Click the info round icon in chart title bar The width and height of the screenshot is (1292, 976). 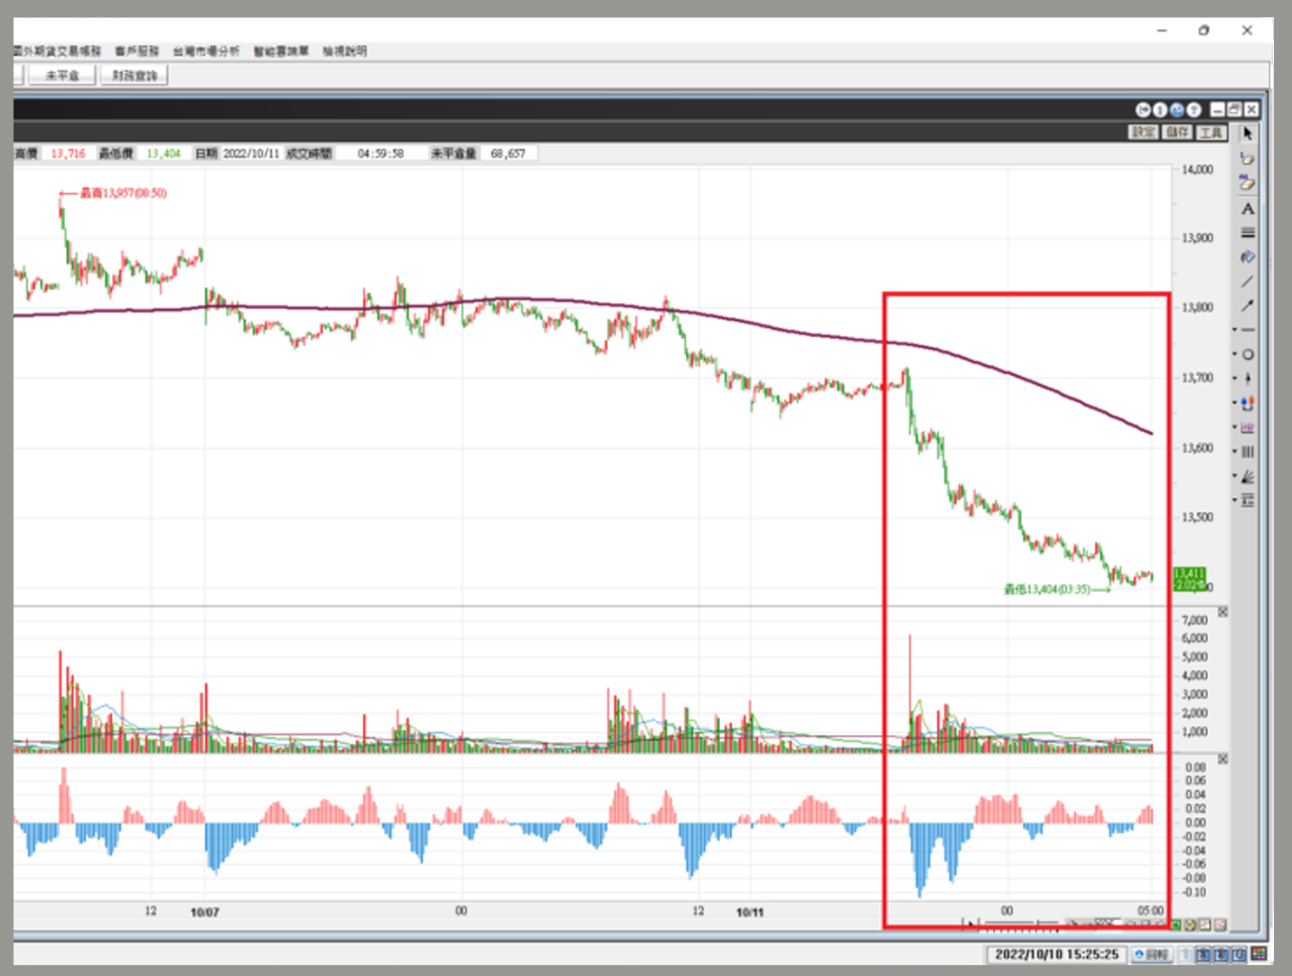1160,110
